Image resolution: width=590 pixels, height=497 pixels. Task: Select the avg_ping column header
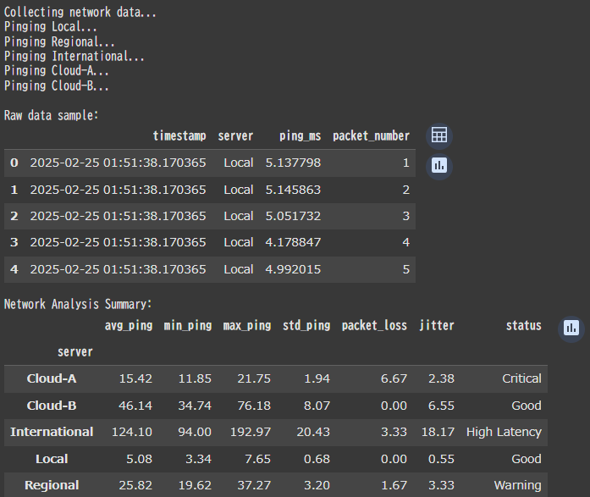[129, 325]
